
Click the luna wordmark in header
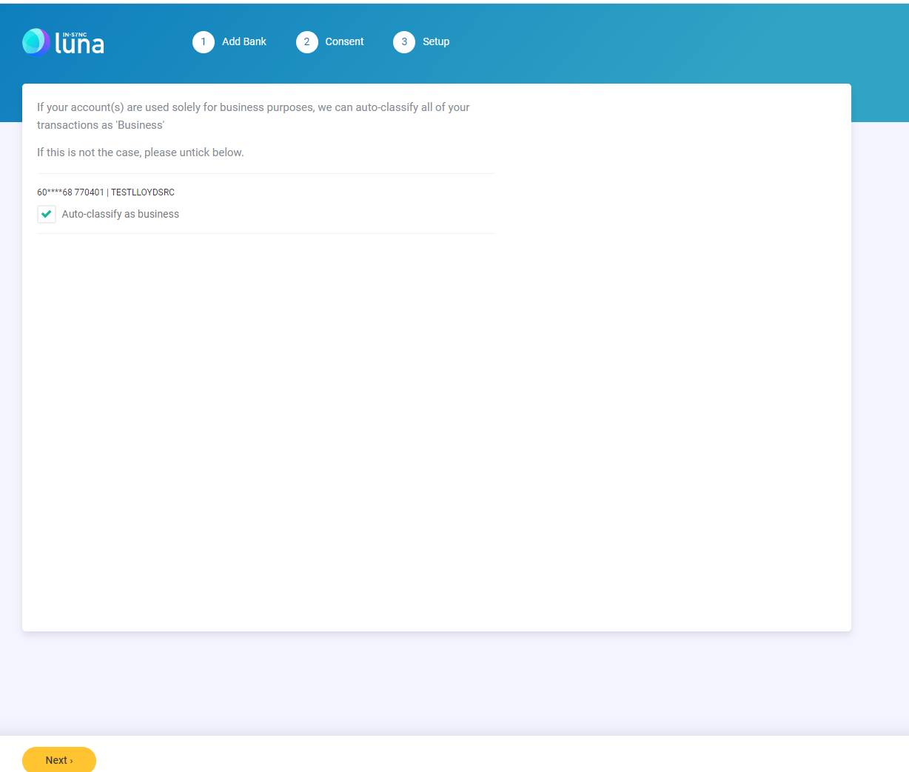click(x=80, y=46)
